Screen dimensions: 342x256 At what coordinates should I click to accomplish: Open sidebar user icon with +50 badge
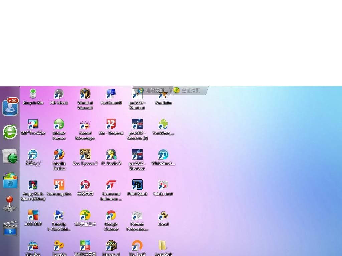[10, 107]
